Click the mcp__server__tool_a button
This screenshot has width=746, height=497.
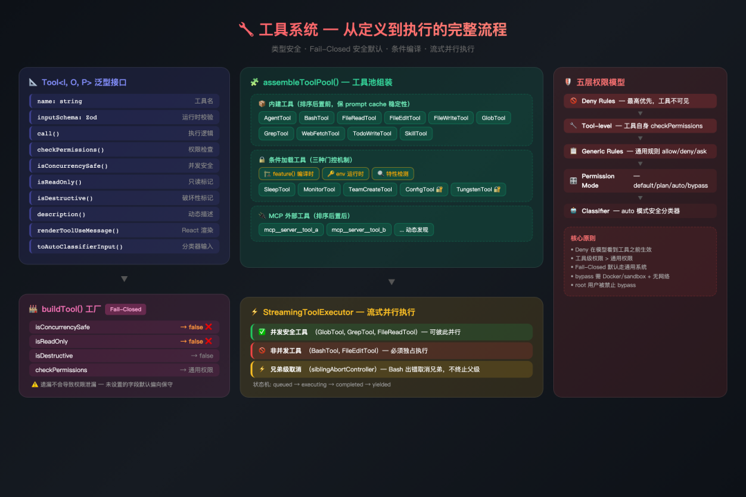click(291, 230)
